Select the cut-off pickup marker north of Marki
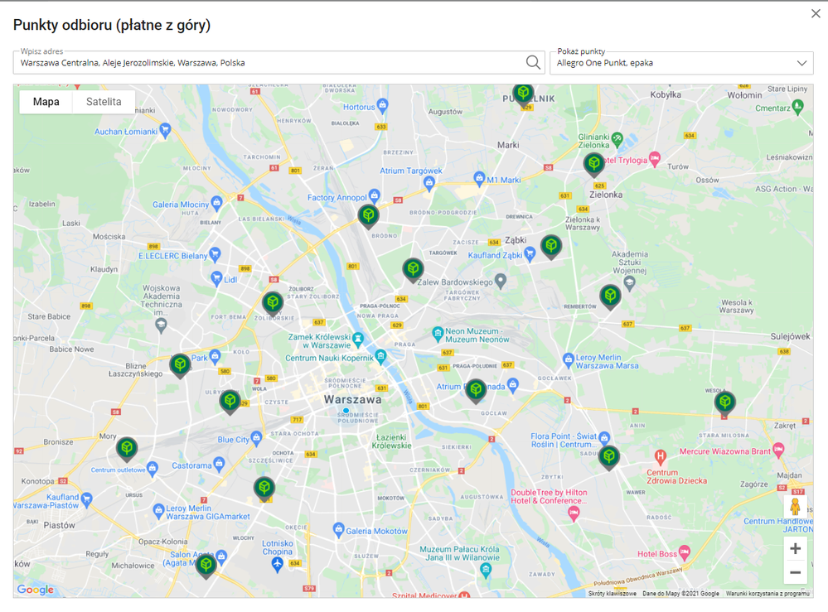 point(523,95)
